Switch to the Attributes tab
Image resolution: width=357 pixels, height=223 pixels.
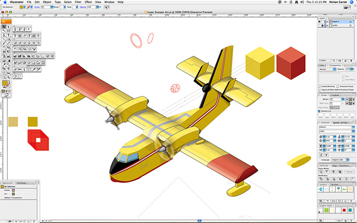pos(21,183)
